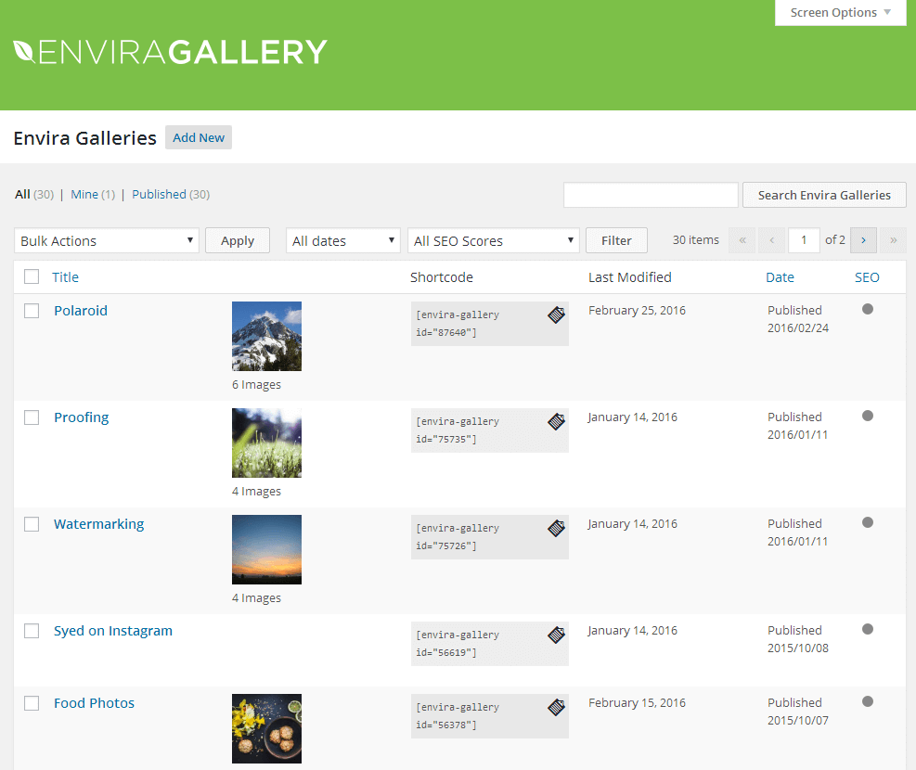Click the first page double arrow
The image size is (916, 770).
coord(742,240)
